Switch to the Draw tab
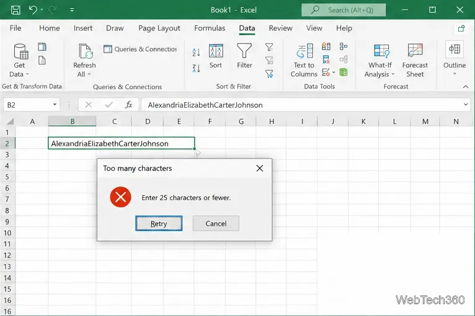Viewport: 475px width, 316px height. click(115, 28)
